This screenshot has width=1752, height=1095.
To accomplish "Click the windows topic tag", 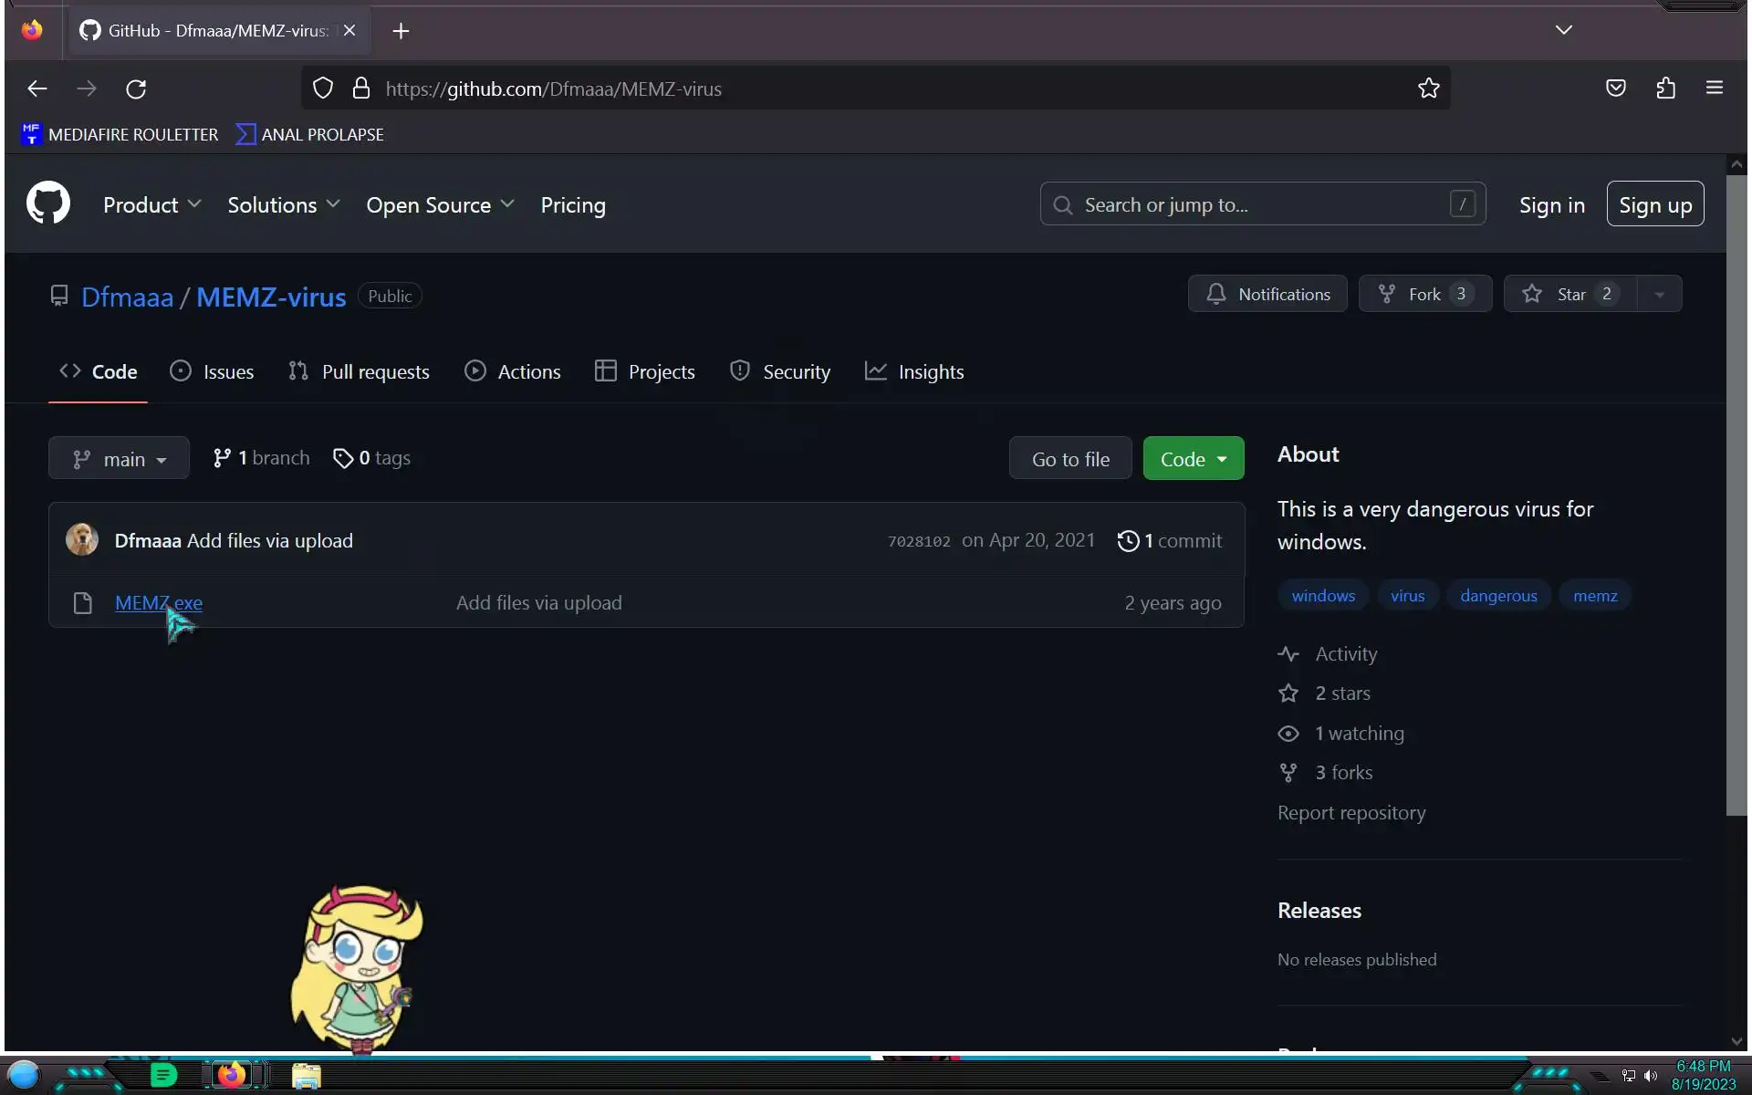I will (x=1322, y=596).
